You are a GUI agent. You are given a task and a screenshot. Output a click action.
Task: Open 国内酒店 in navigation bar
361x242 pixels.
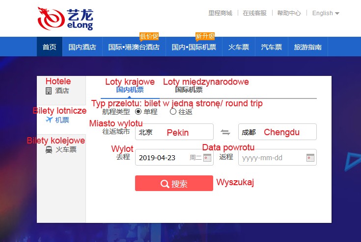(x=82, y=47)
